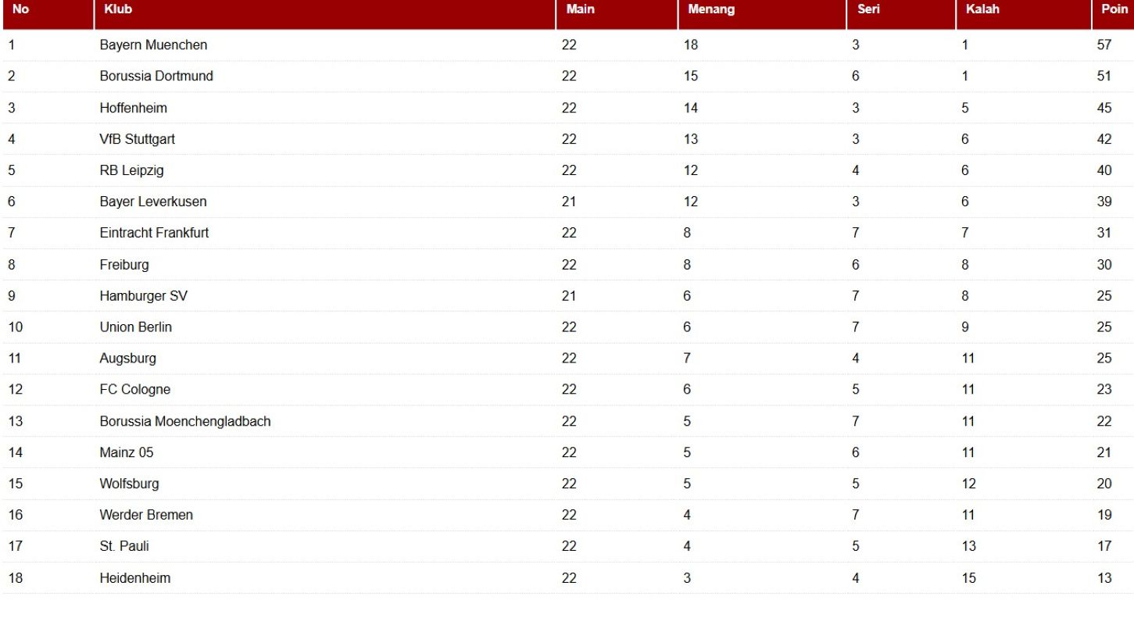Click the Hamburger SV entry
Screen dimensions: 1134x625
[x=143, y=296]
